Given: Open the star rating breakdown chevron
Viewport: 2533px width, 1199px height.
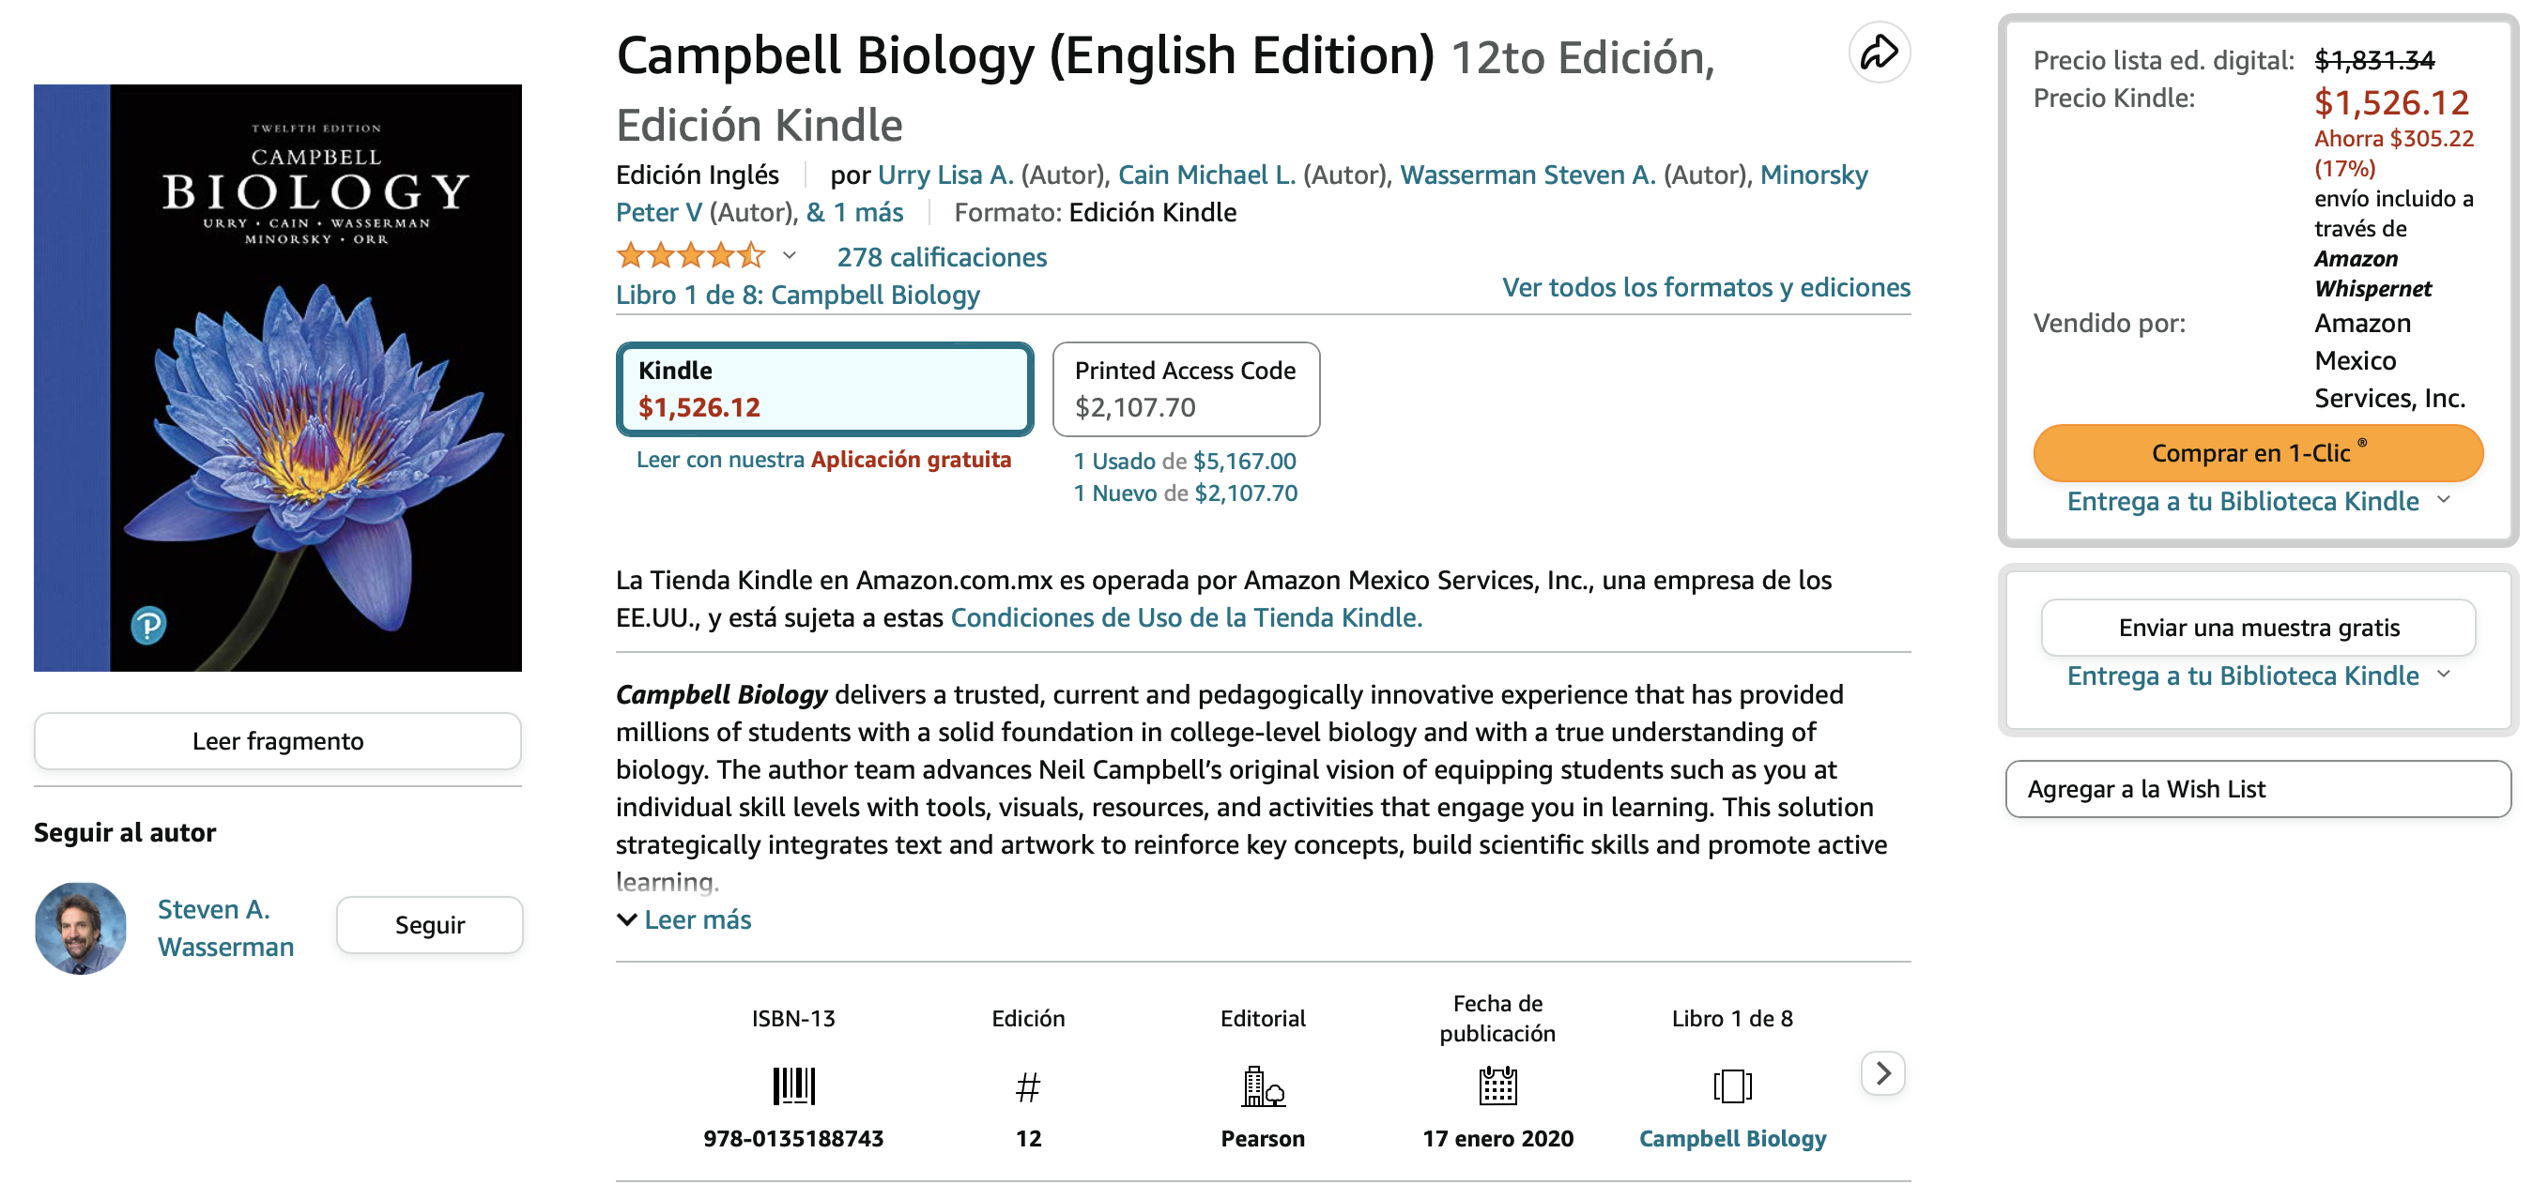Looking at the screenshot, I should coord(789,256).
